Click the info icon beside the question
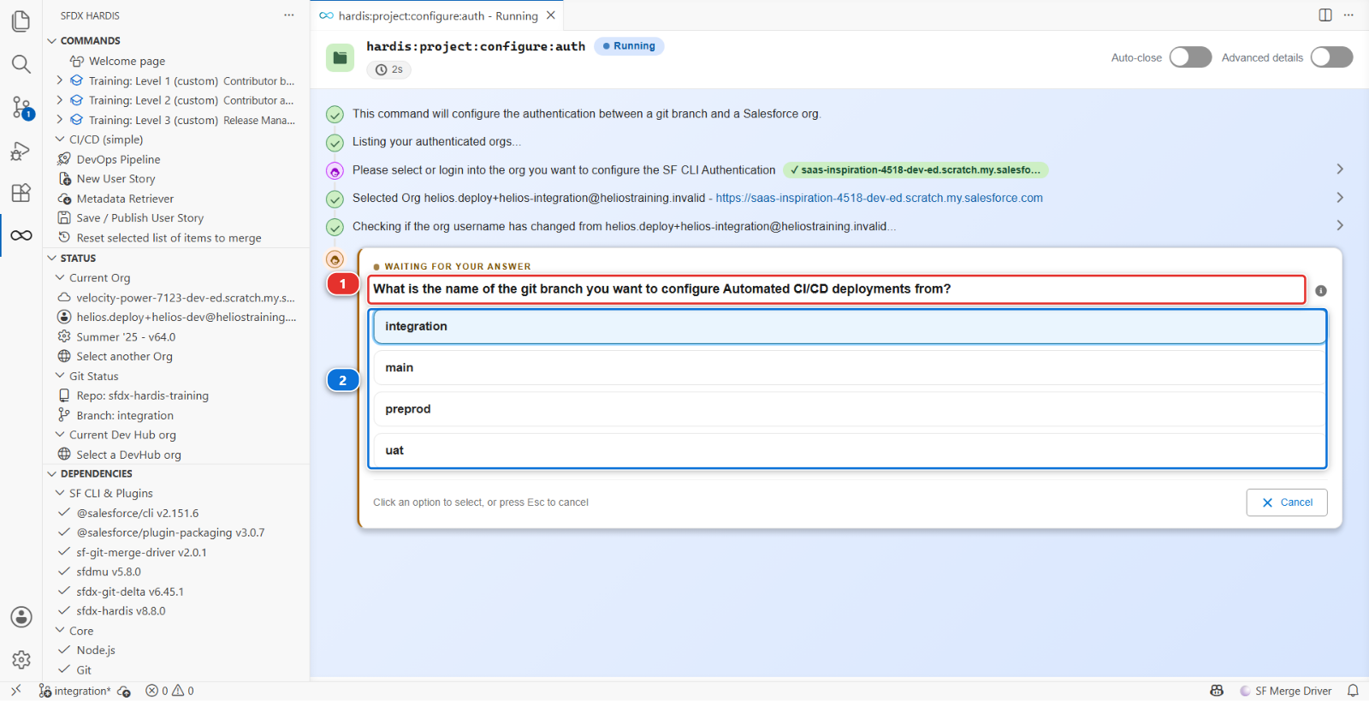1369x701 pixels. point(1321,291)
